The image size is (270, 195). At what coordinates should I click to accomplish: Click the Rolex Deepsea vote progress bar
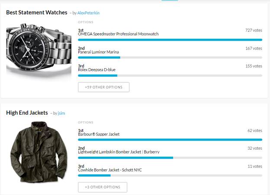(x=170, y=75)
